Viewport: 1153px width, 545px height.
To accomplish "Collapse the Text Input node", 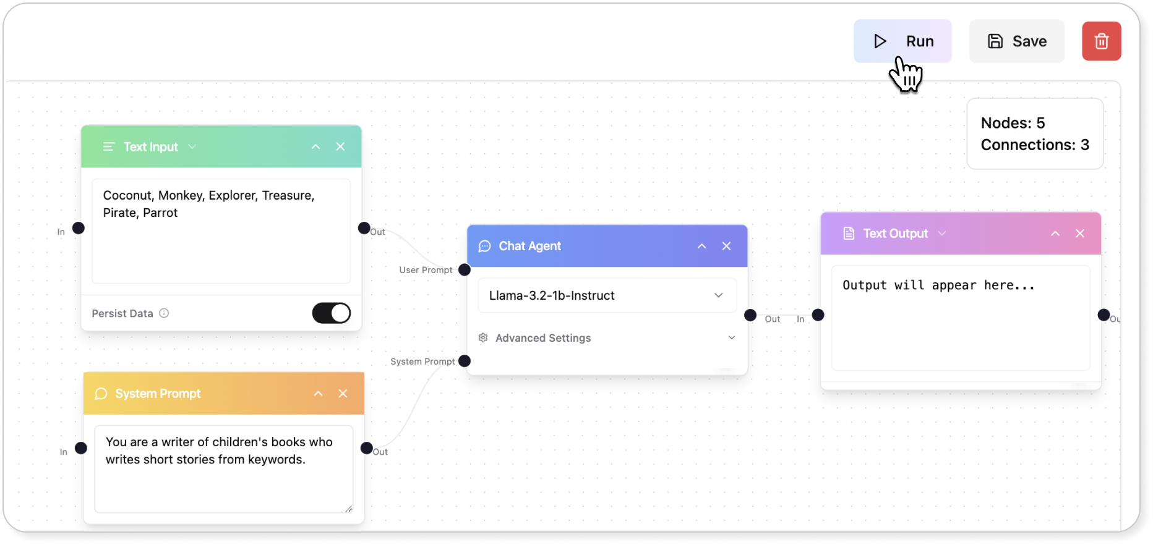I will [x=315, y=146].
